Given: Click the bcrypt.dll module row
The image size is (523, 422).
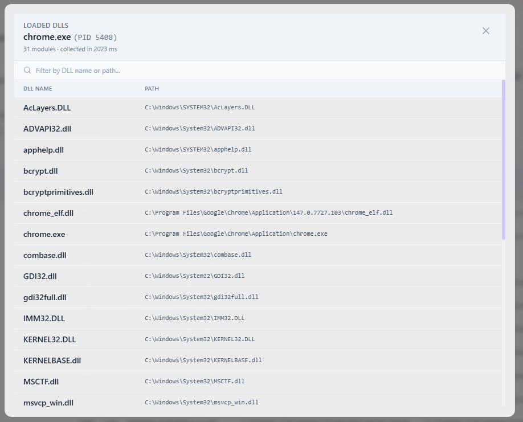Looking at the screenshot, I should pyautogui.click(x=258, y=171).
